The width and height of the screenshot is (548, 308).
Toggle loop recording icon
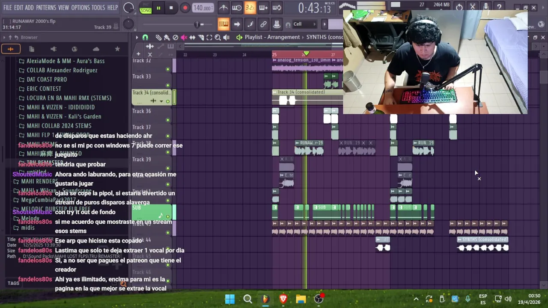[x=277, y=7]
